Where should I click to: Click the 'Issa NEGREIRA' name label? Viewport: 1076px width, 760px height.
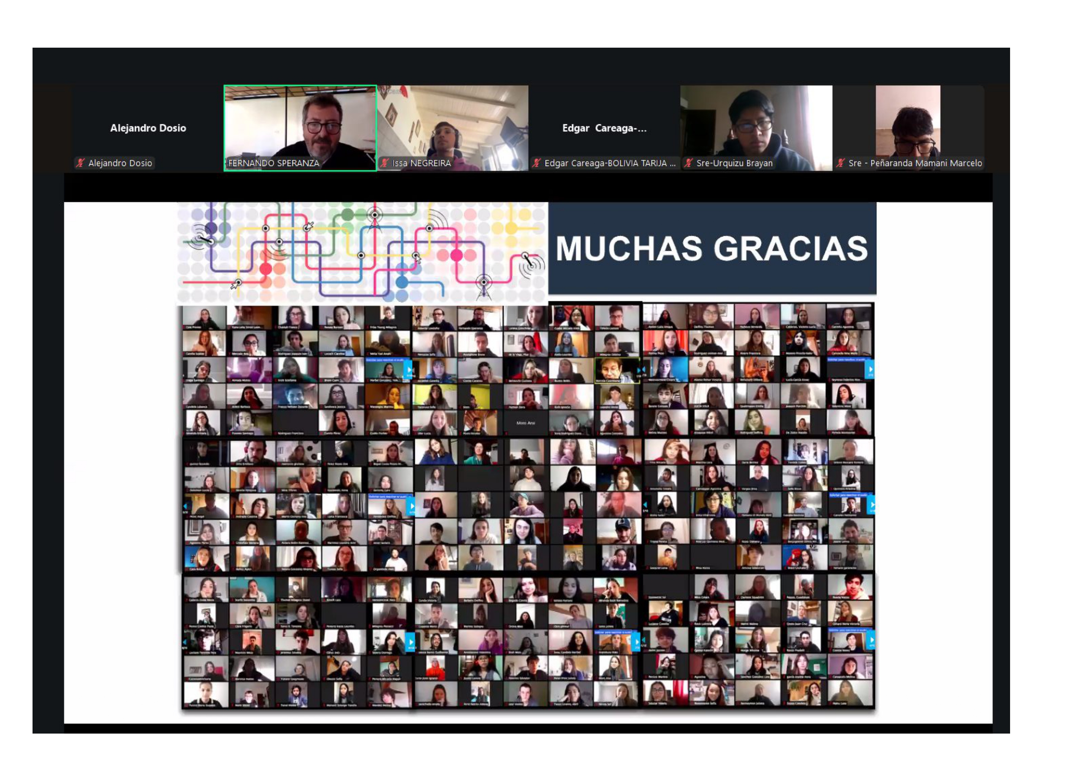(421, 163)
